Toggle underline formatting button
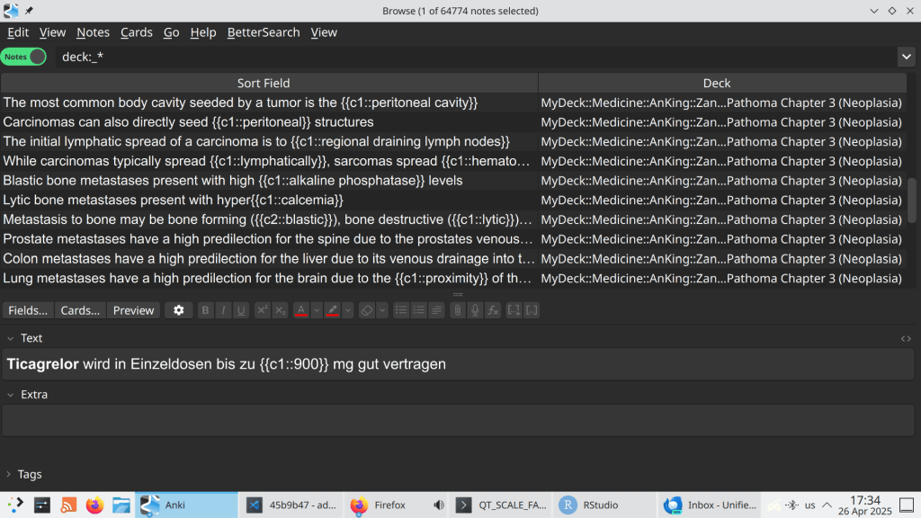Screen dimensions: 921x518 coord(241,310)
